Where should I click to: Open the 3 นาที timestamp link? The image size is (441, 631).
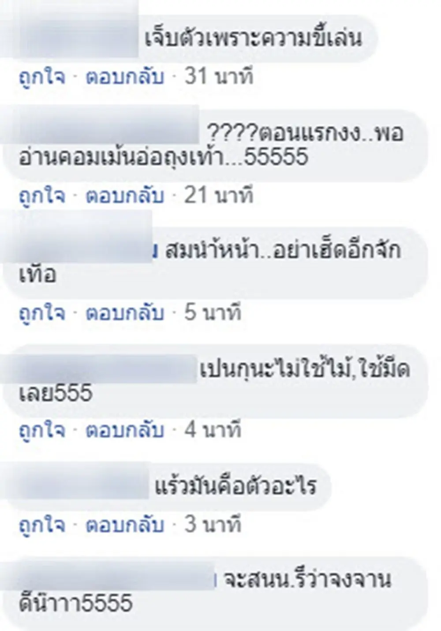pyautogui.click(x=213, y=525)
